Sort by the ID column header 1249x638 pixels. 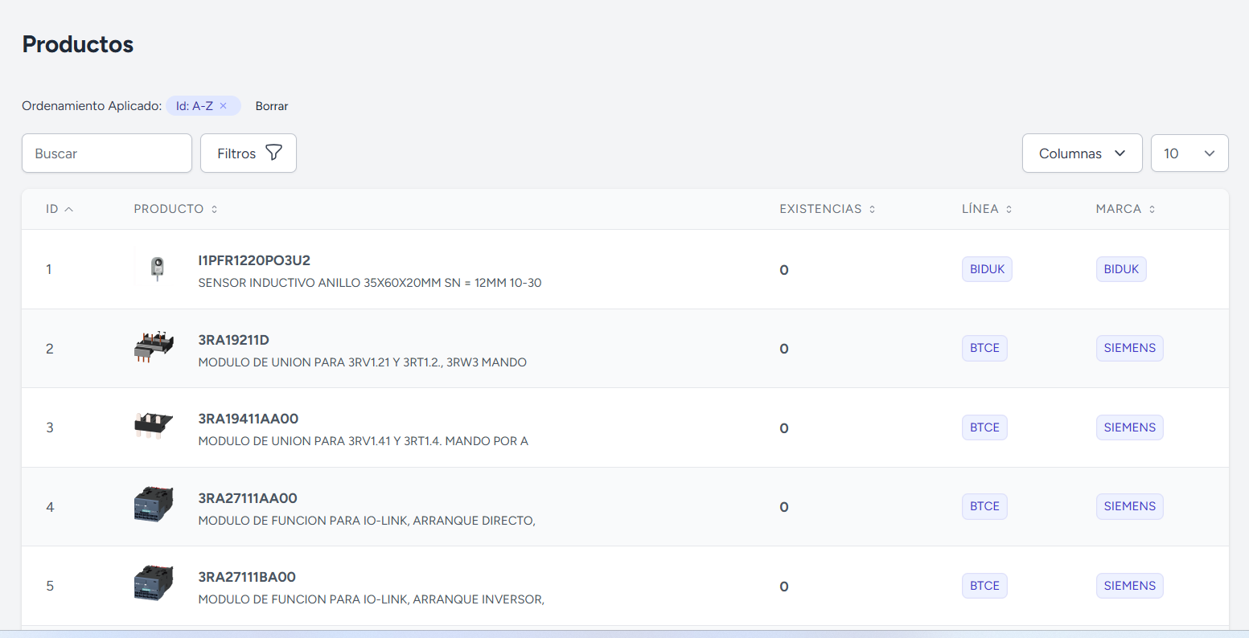[x=60, y=209]
